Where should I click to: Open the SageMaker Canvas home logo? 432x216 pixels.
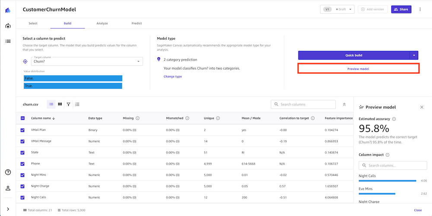coord(8,10)
